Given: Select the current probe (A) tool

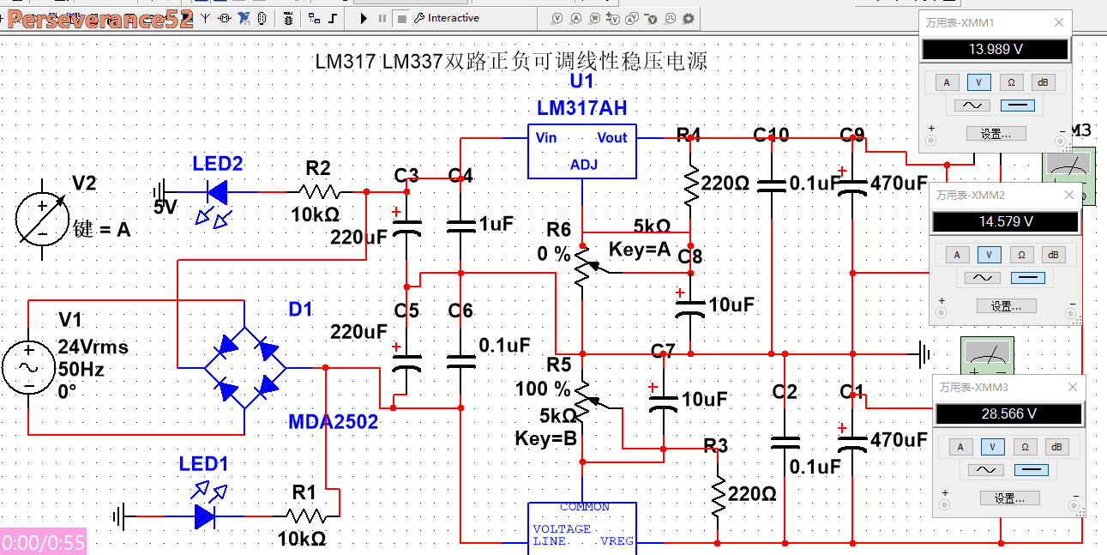Looking at the screenshot, I should click(x=576, y=18).
